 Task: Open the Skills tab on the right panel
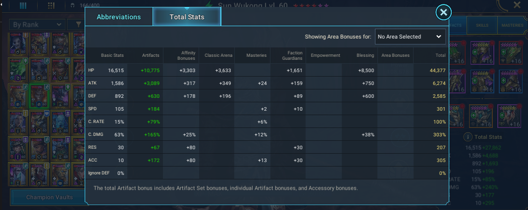482,25
